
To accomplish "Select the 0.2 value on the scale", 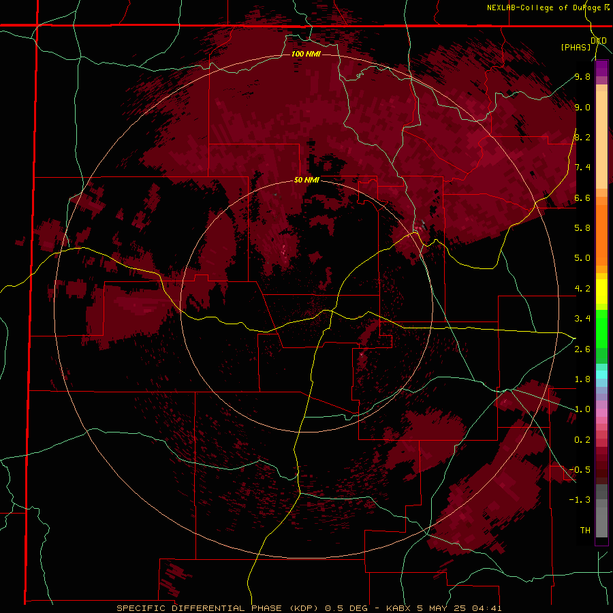I will [582, 440].
